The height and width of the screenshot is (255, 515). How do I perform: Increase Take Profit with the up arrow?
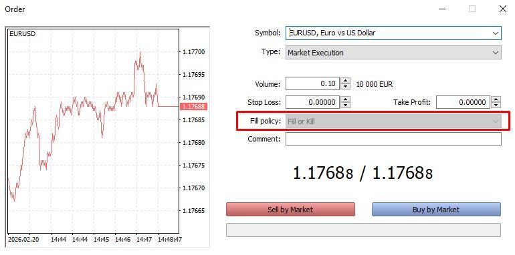click(496, 99)
